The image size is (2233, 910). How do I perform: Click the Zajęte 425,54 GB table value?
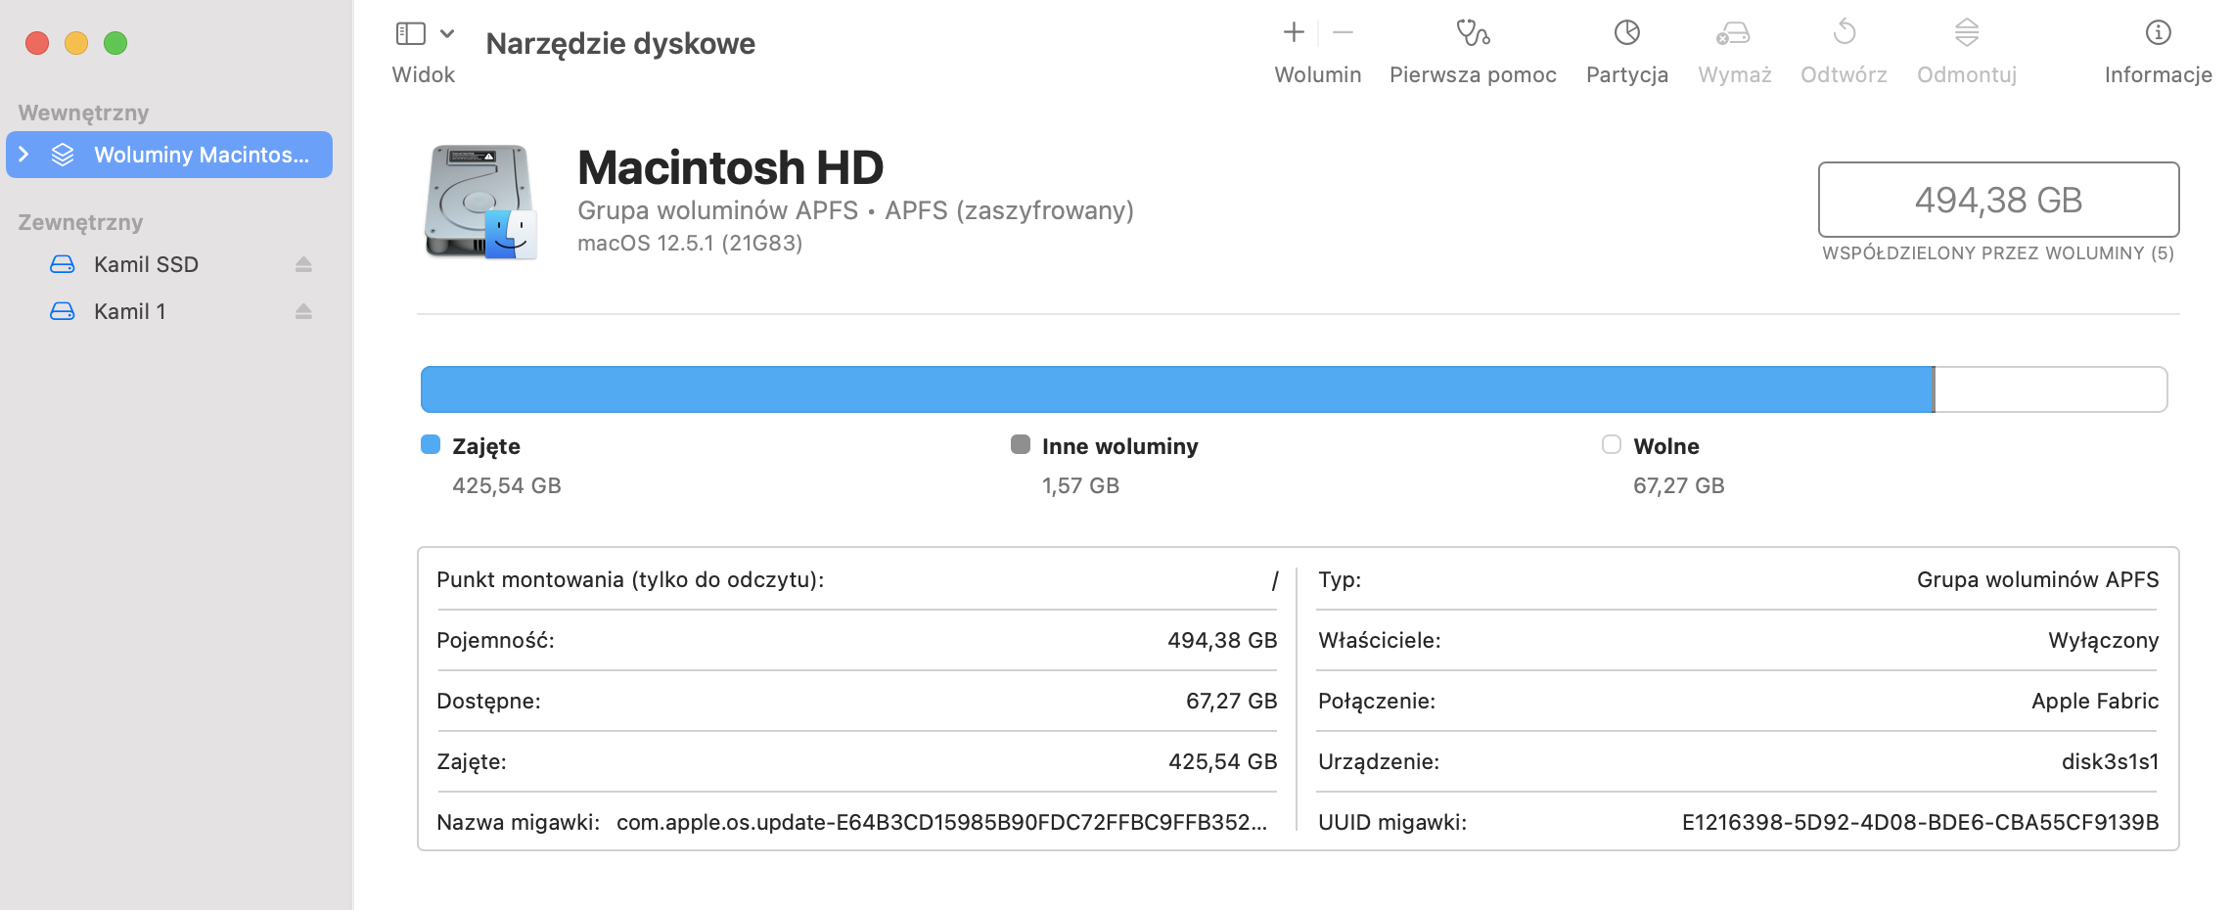pyautogui.click(x=1222, y=761)
